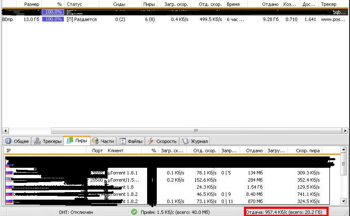The width and height of the screenshot is (350, 216).
Task: Click the info icon on Общее tab
Action: click(8, 141)
